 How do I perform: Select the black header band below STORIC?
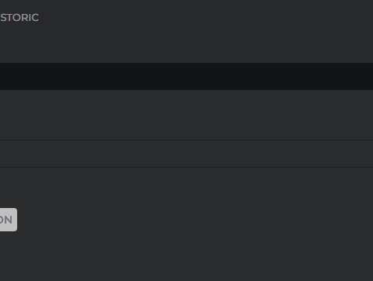pos(186,76)
